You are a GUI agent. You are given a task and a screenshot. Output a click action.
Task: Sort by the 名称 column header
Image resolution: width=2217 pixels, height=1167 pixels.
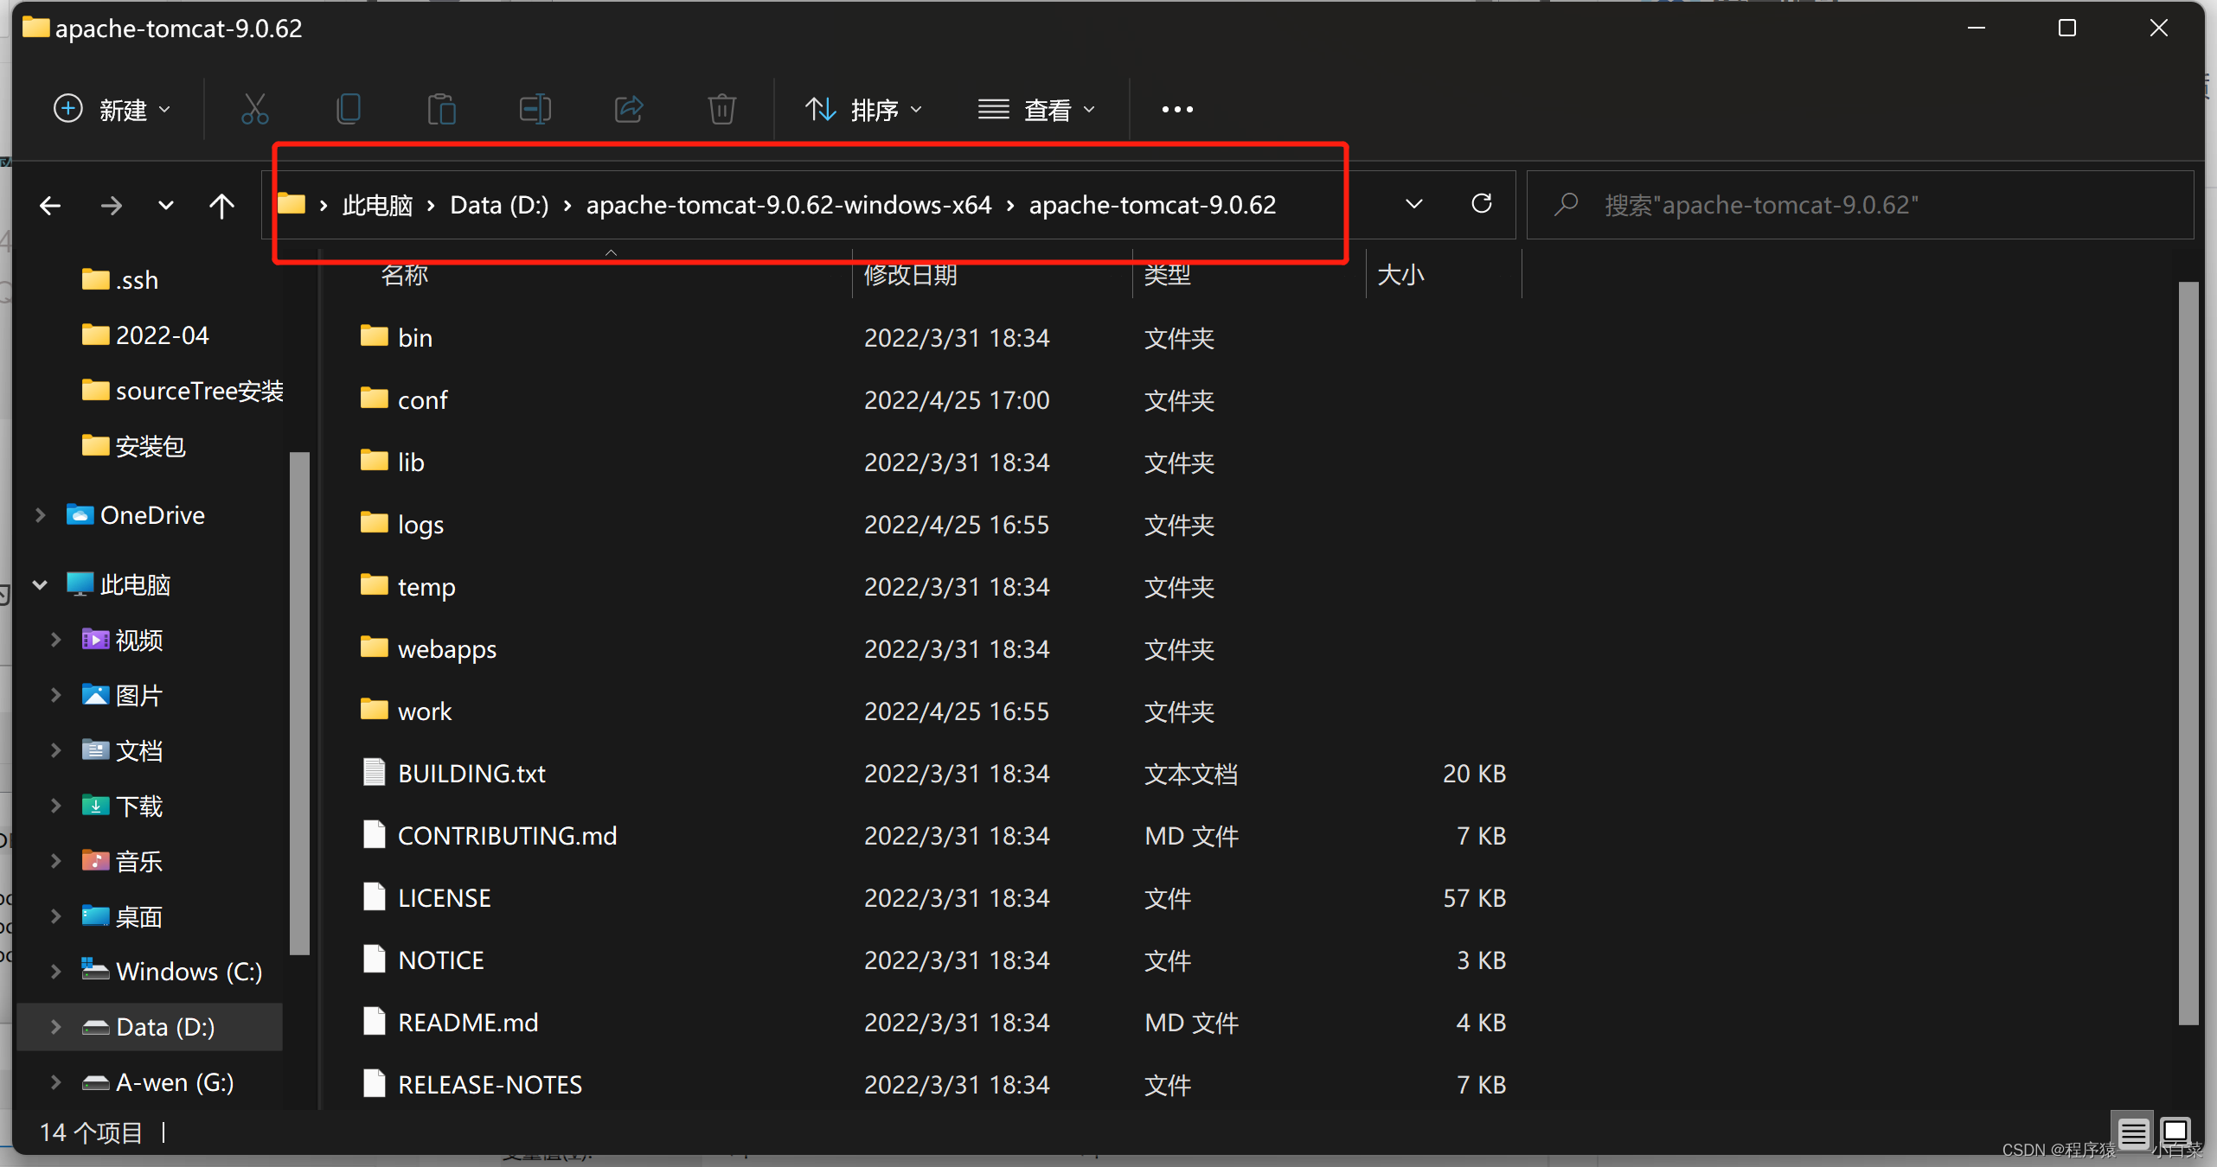coord(405,275)
